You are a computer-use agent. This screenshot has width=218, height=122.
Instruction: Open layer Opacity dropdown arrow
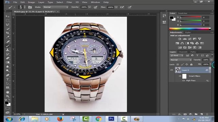pyautogui.click(x=211, y=60)
